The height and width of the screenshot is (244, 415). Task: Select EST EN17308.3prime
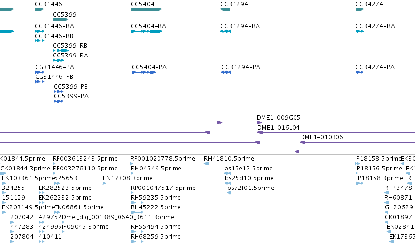point(128,178)
